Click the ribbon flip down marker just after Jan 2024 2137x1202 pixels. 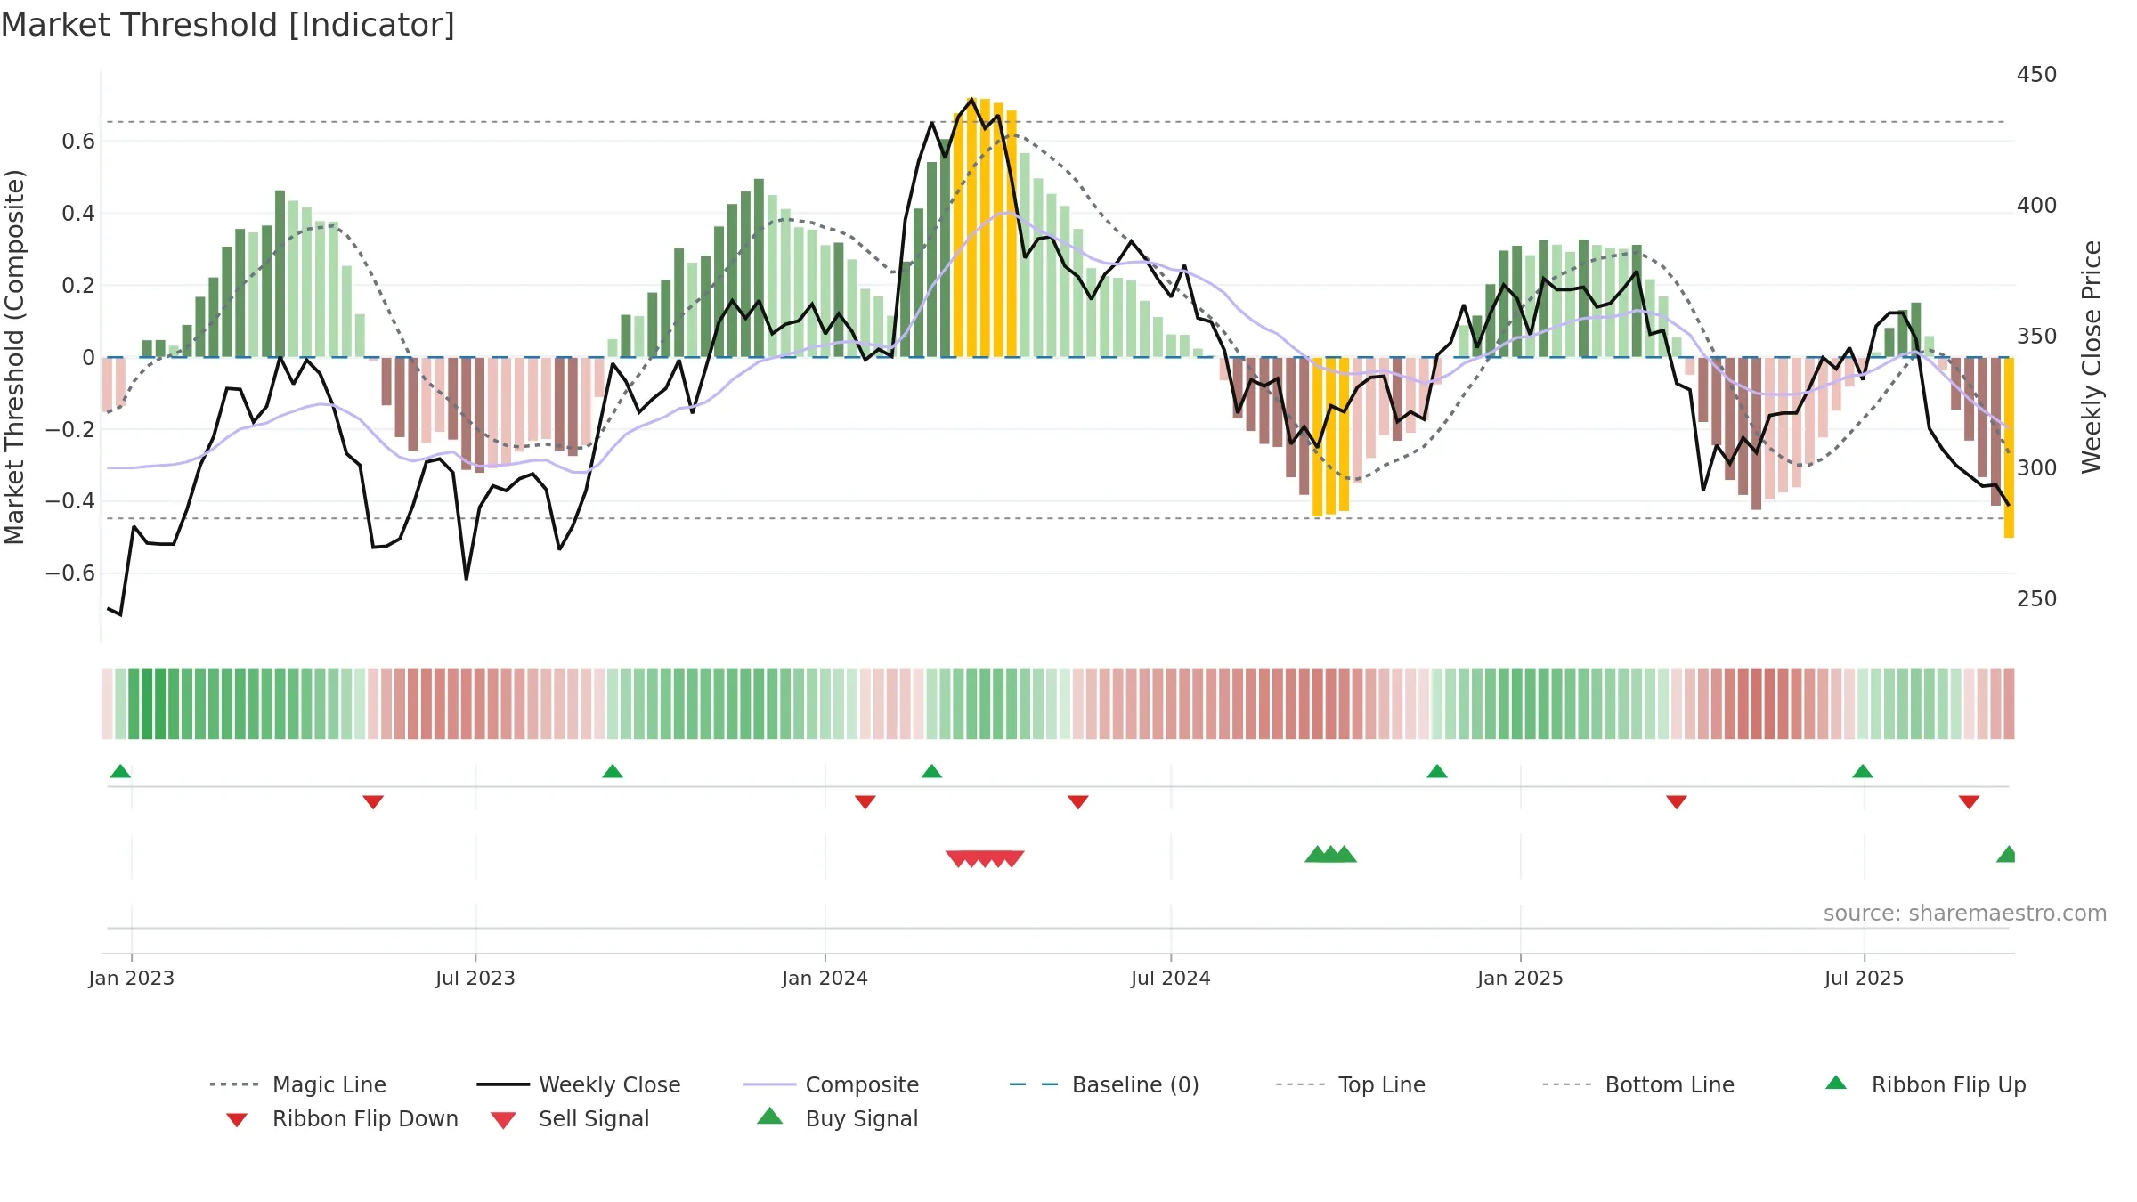click(865, 802)
